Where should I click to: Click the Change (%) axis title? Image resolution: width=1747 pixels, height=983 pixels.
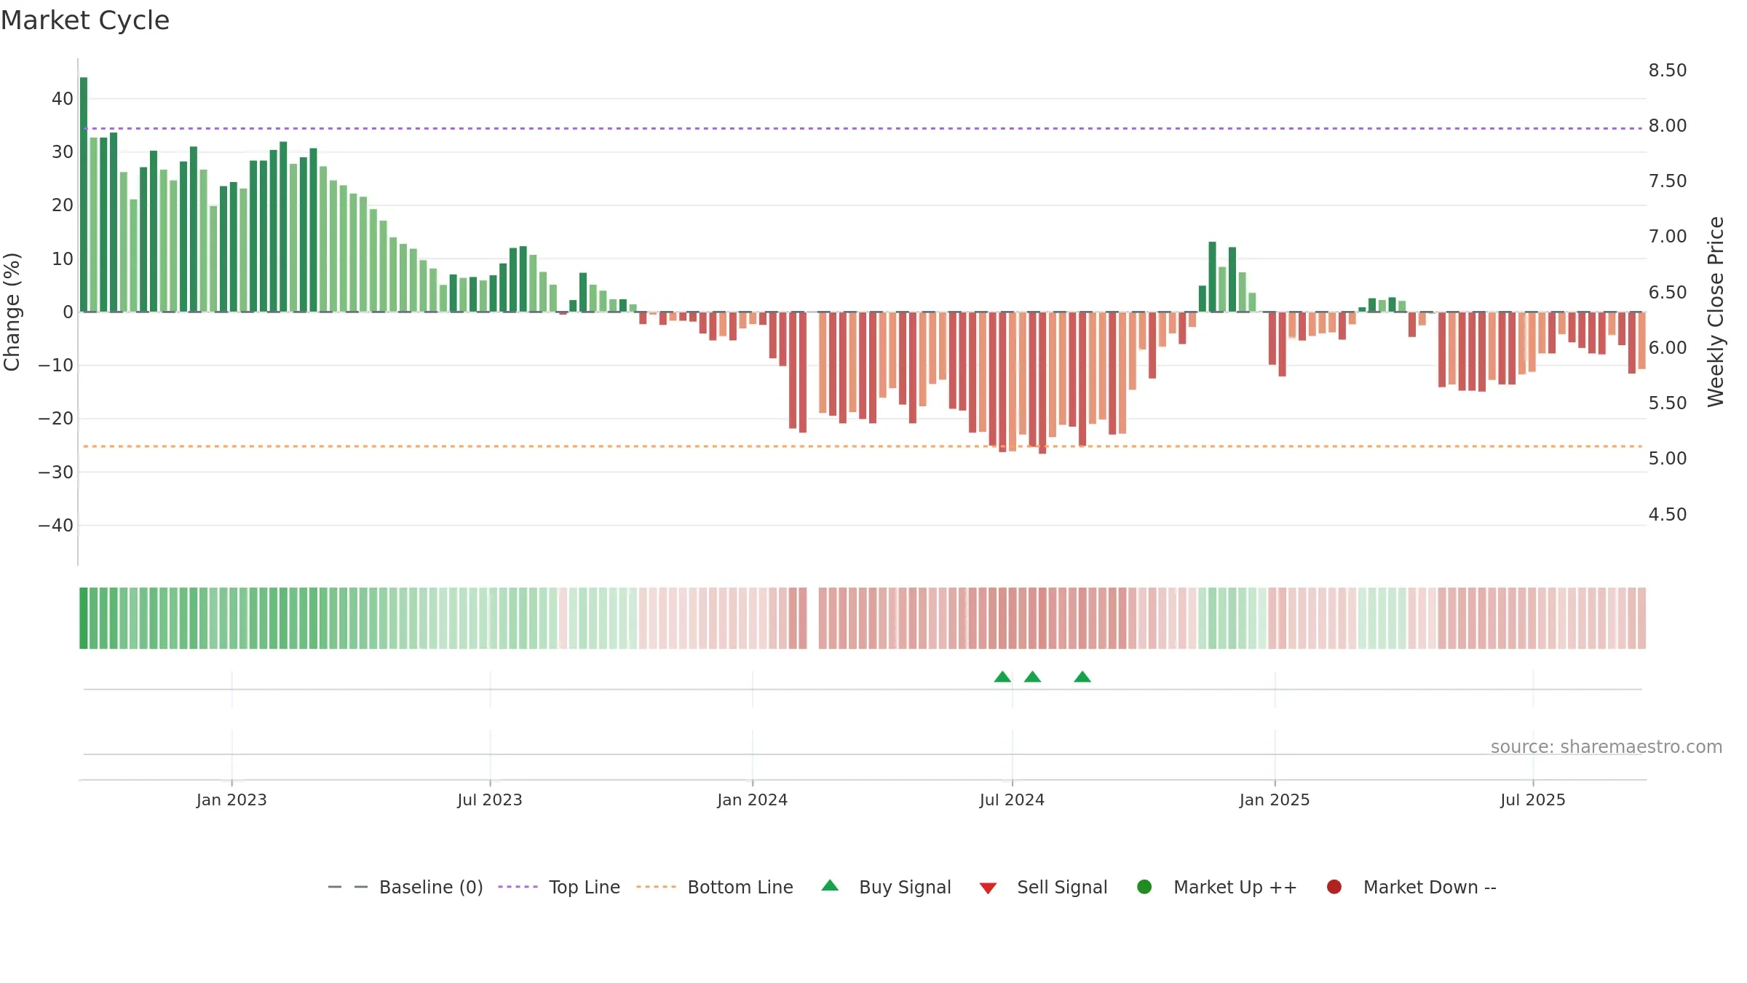tap(12, 312)
